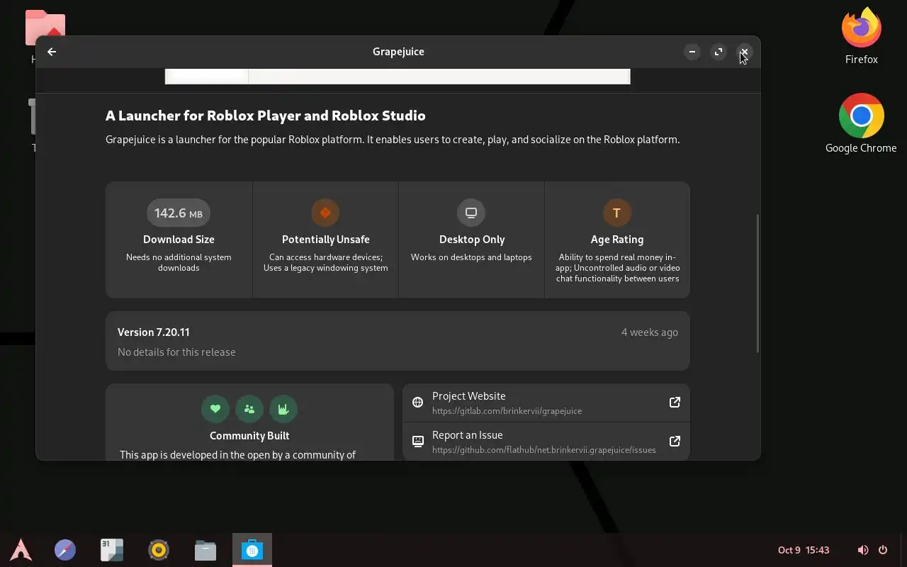This screenshot has width=907, height=567.
Task: Open the Potentially Unsafe details tile
Action: [325, 240]
